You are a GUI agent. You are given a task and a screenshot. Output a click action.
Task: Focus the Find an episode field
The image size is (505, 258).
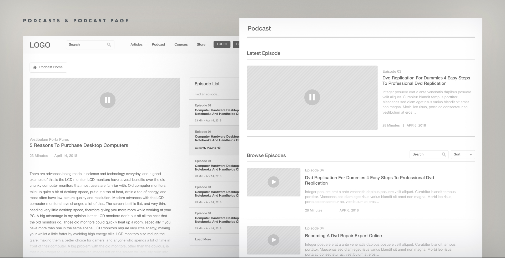click(x=214, y=94)
